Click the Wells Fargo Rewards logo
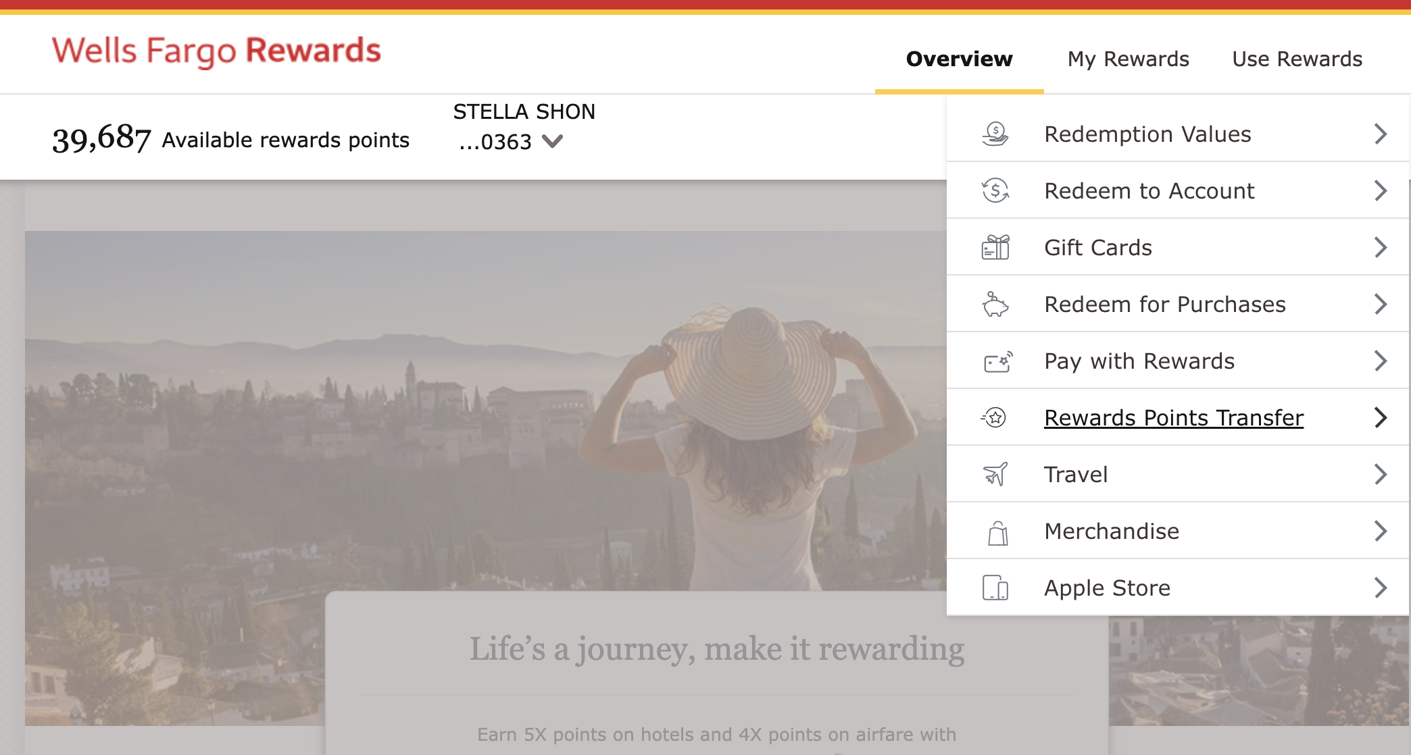This screenshot has width=1411, height=755. (216, 51)
